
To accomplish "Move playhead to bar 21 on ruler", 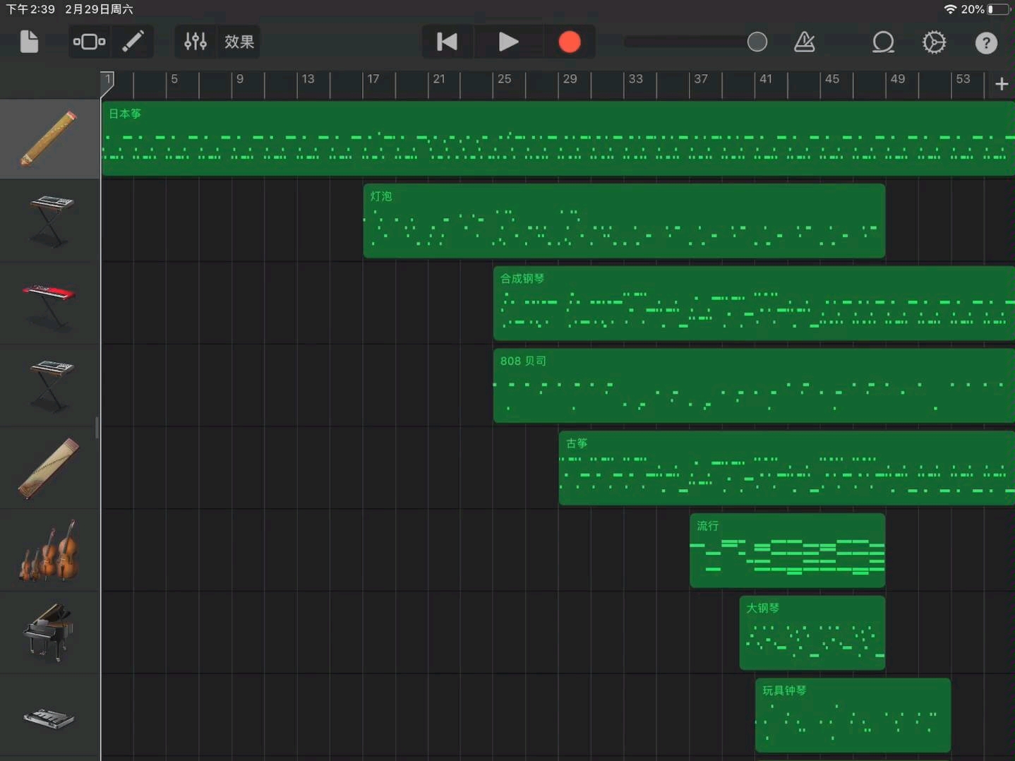I will click(439, 79).
